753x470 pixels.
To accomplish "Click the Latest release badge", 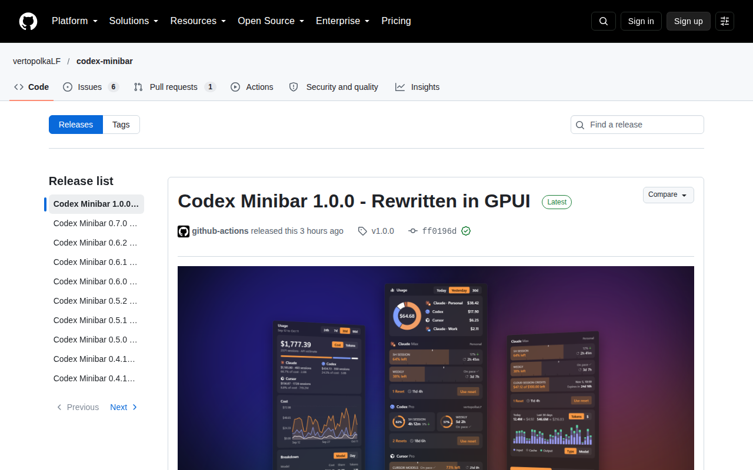I will pyautogui.click(x=557, y=202).
